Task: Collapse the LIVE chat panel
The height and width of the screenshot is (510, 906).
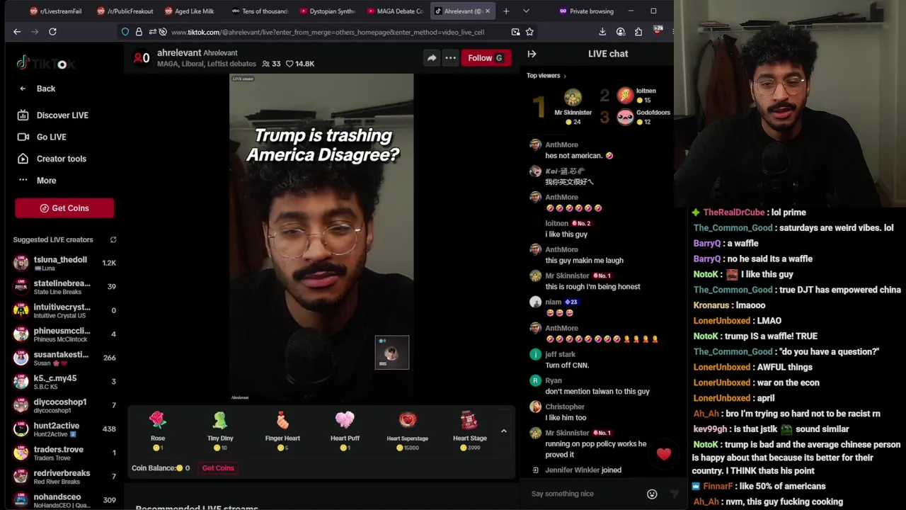Action: (x=532, y=54)
